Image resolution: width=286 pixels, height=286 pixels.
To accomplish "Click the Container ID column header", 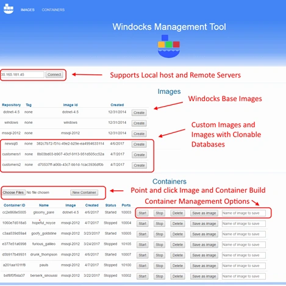I will 14,206.
